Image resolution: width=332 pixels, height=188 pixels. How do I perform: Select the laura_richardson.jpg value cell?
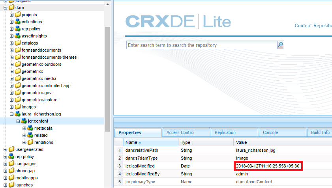pyautogui.click(x=255, y=150)
